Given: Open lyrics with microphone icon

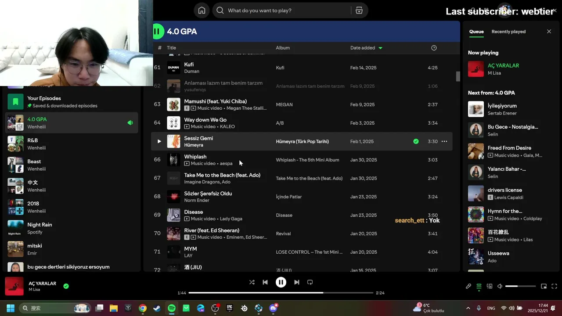Looking at the screenshot, I should [x=468, y=286].
